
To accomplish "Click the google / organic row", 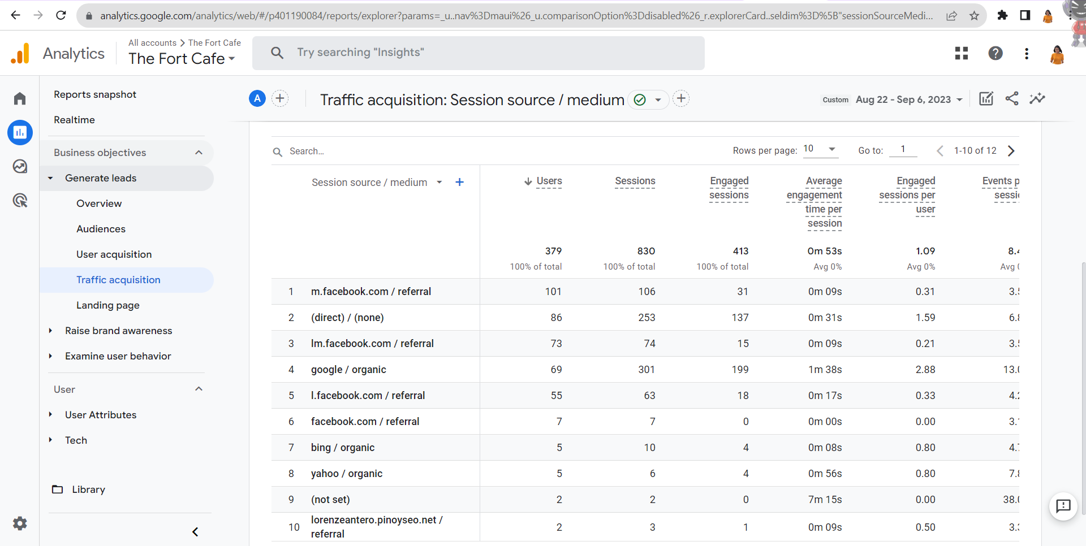I will [x=645, y=370].
